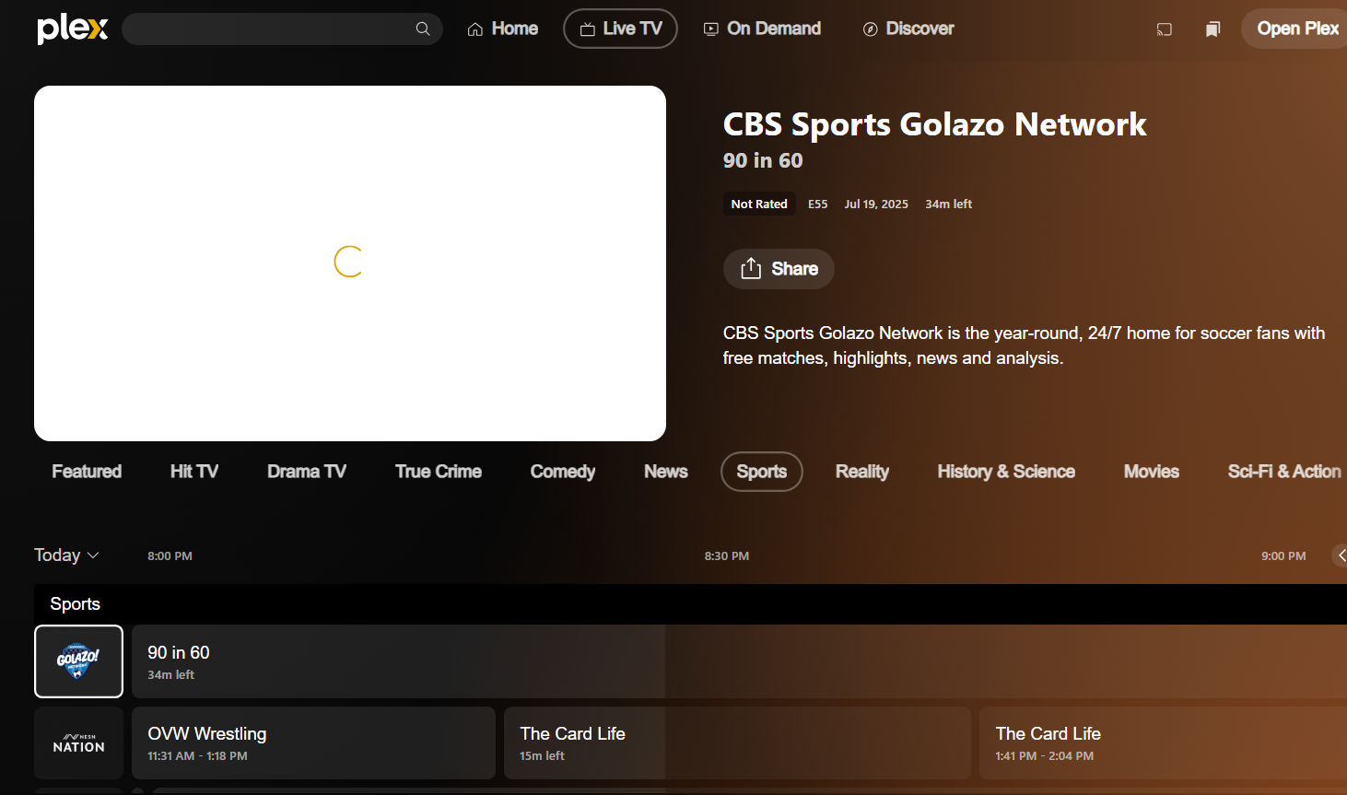Enable the Reality genre filter
Screen dimensions: 1347x795
click(861, 471)
